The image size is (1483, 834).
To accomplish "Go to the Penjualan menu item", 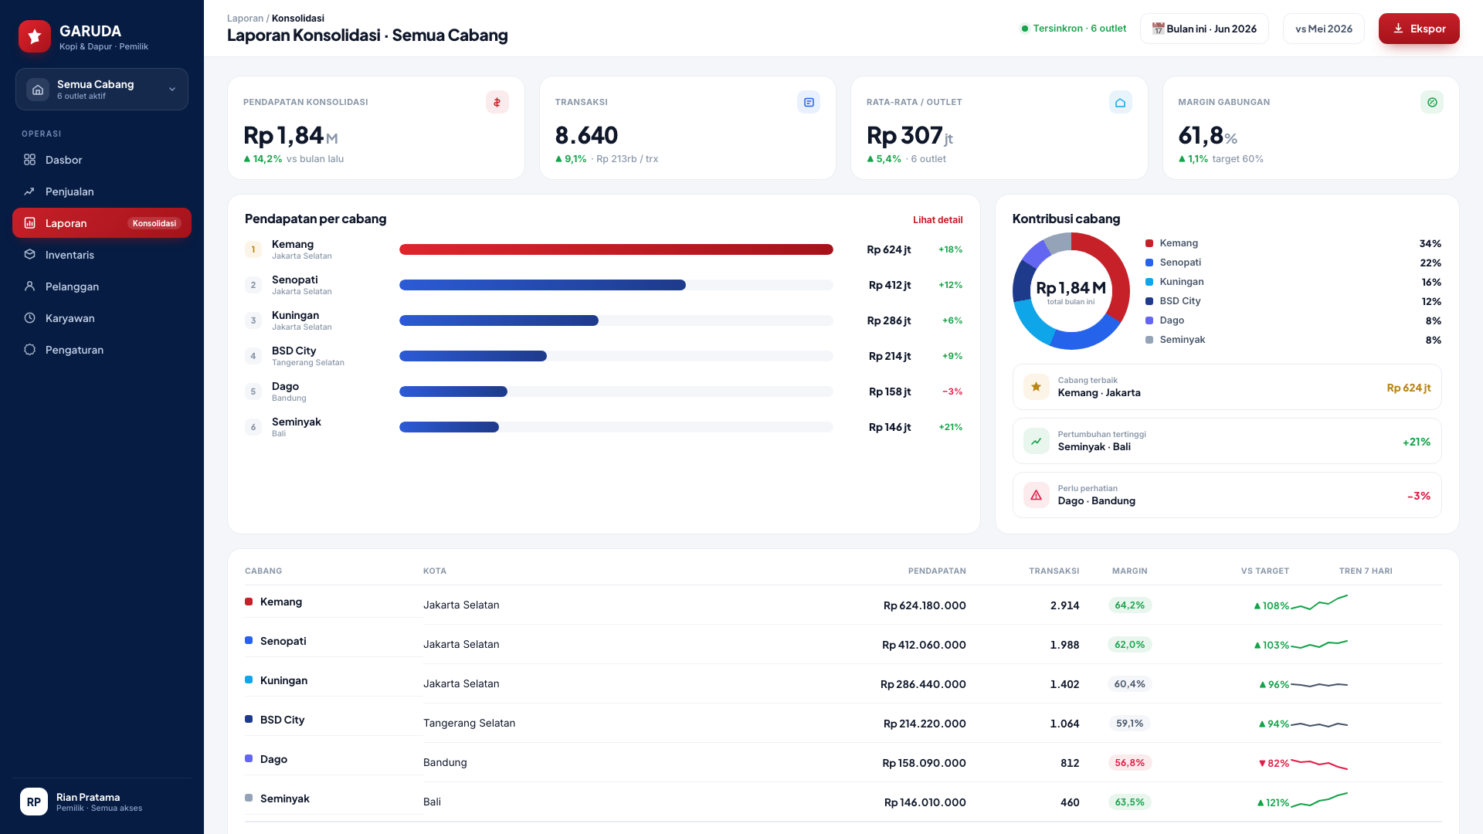I will (x=102, y=192).
